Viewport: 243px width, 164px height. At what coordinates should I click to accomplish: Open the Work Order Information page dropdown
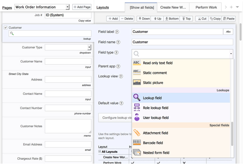tap(67, 7)
